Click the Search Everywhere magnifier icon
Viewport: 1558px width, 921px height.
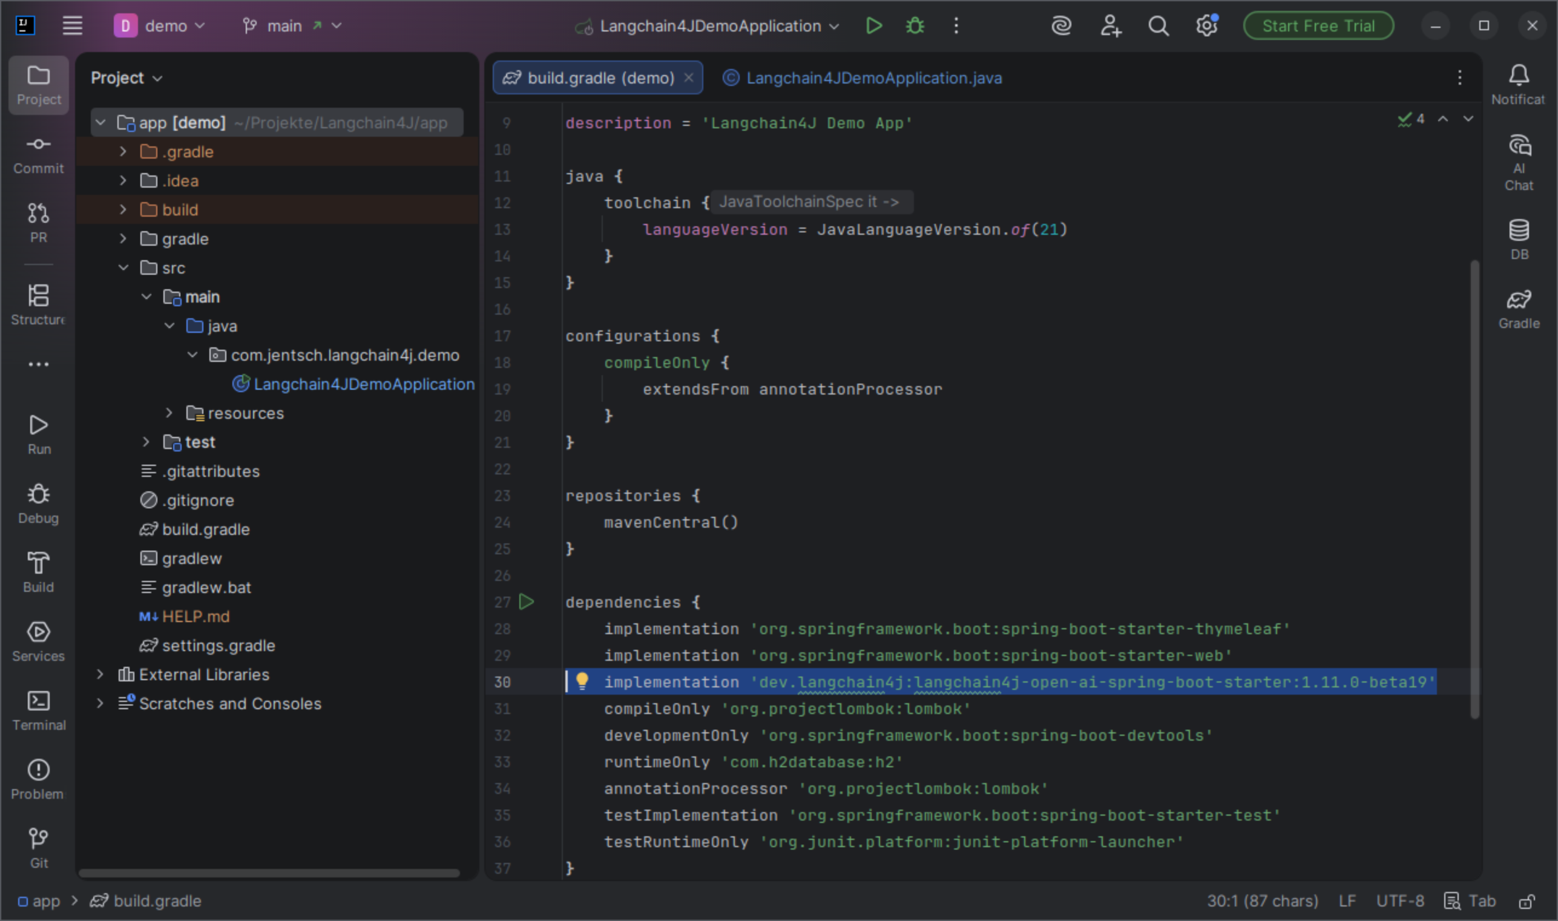1159,26
